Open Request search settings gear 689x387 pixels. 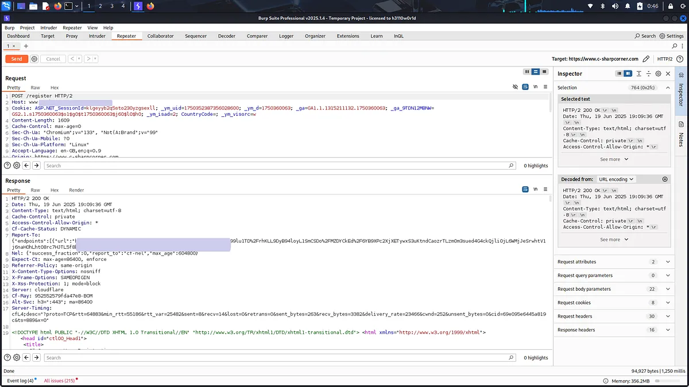pyautogui.click(x=17, y=165)
